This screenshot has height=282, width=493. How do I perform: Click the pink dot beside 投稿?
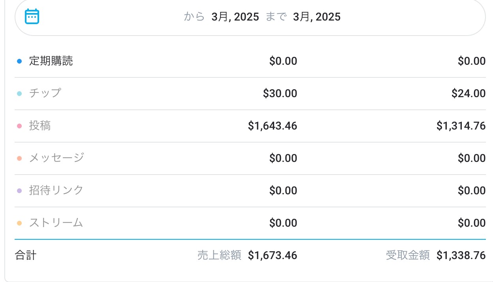click(x=19, y=126)
